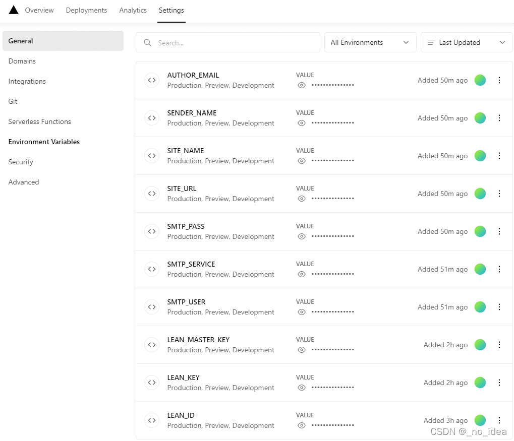Click the Vercel triangle logo
Viewport: 514px width, 441px height.
[x=14, y=10]
